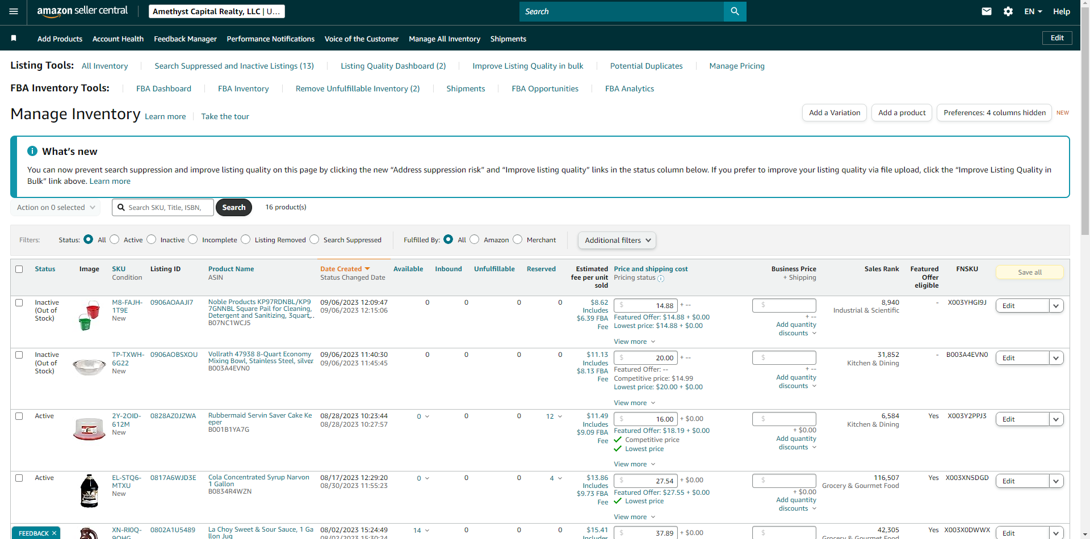Open the hamburger navigation menu

tap(14, 11)
